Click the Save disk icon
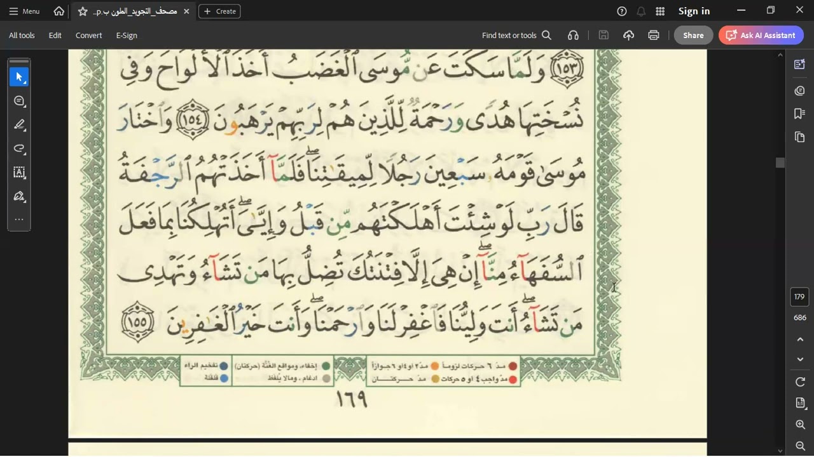The height and width of the screenshot is (457, 814). (x=604, y=36)
